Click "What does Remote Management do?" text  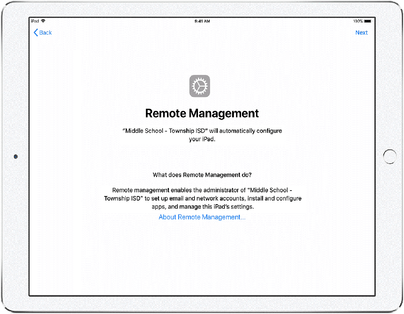point(202,174)
